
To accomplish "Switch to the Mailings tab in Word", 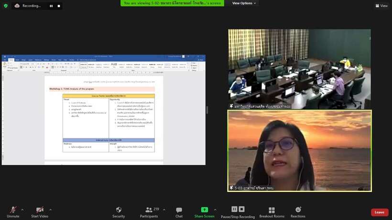I will coord(46,60).
